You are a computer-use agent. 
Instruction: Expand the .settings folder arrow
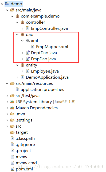pyautogui.click(x=7, y=120)
